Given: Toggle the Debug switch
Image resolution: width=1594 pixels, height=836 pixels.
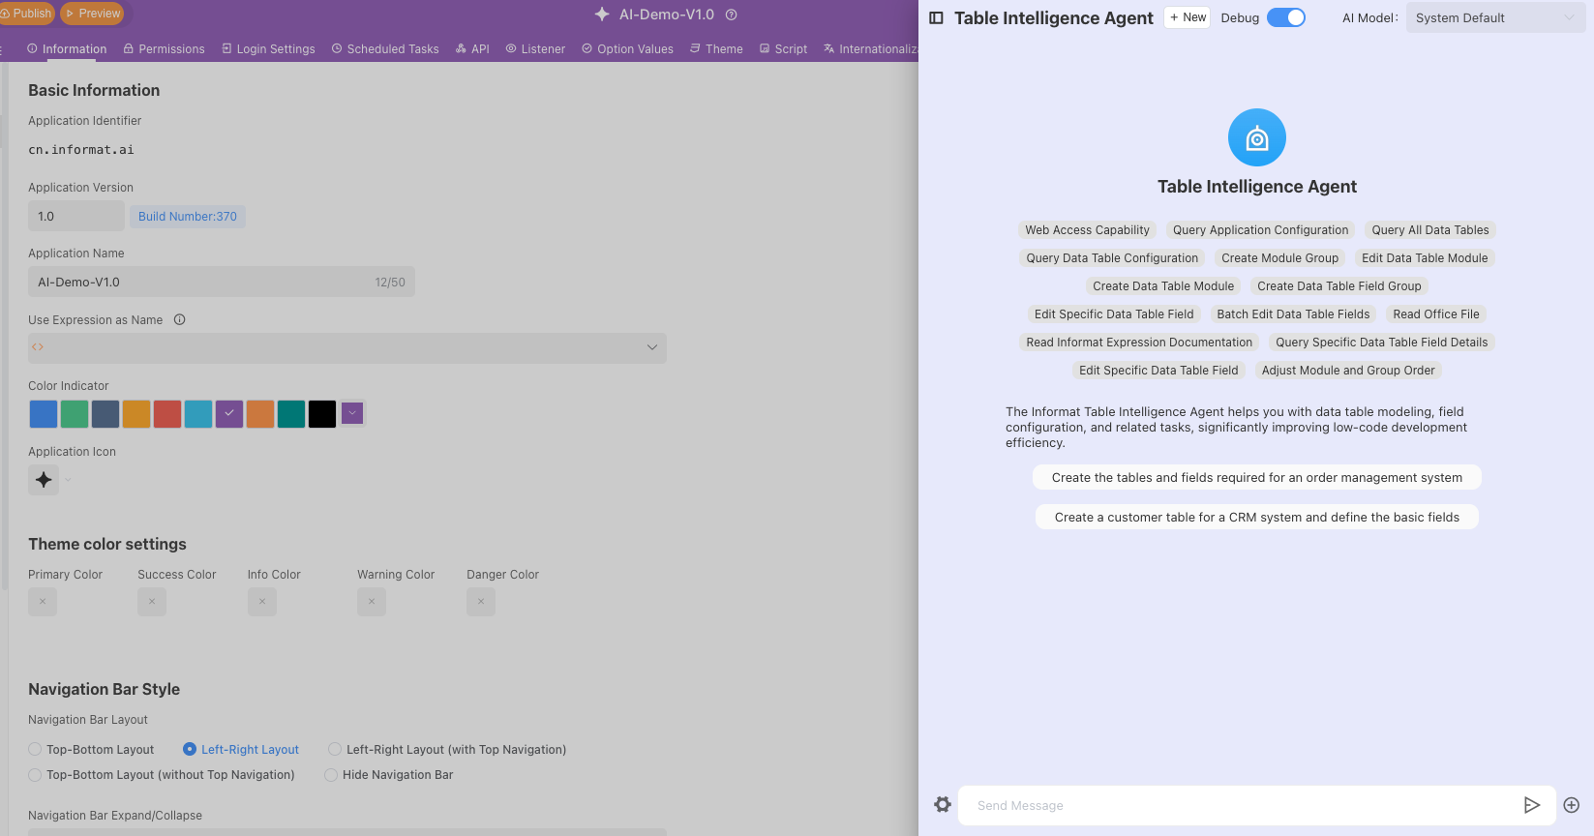Looking at the screenshot, I should [x=1286, y=17].
